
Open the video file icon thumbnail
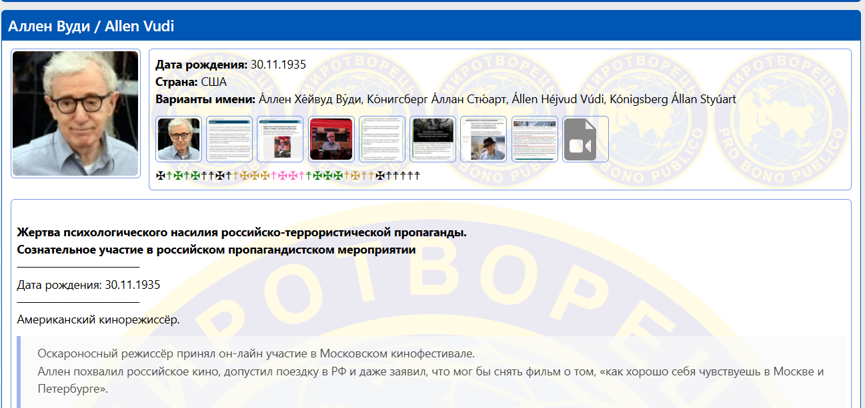coord(586,139)
